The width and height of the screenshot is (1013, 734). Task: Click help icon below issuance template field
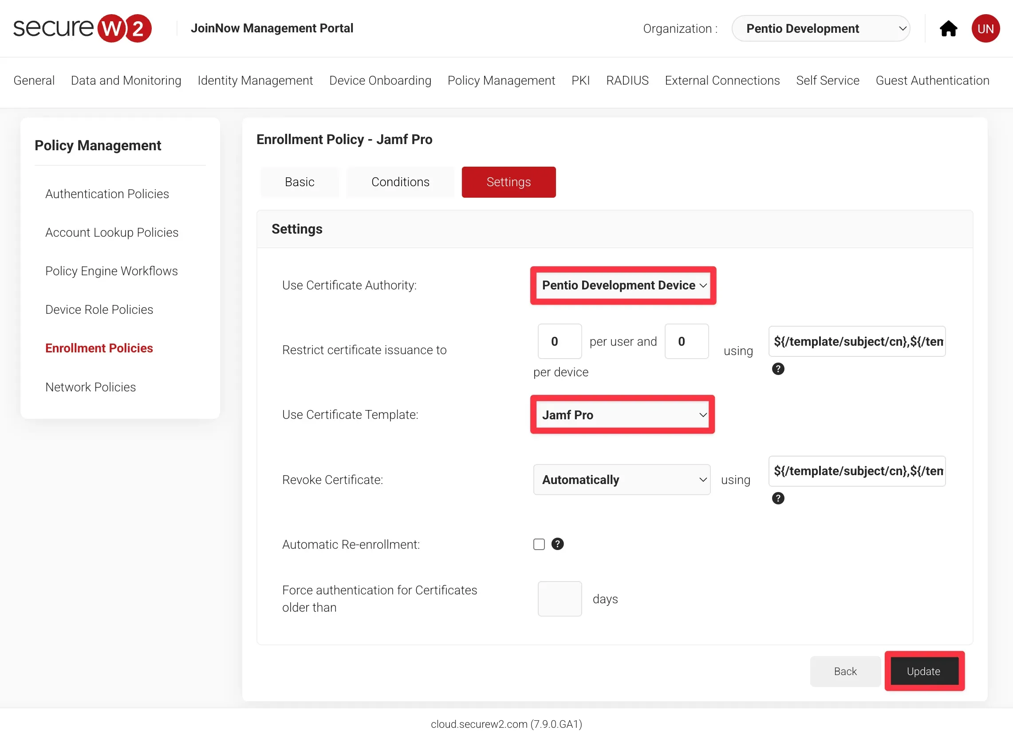[778, 369]
